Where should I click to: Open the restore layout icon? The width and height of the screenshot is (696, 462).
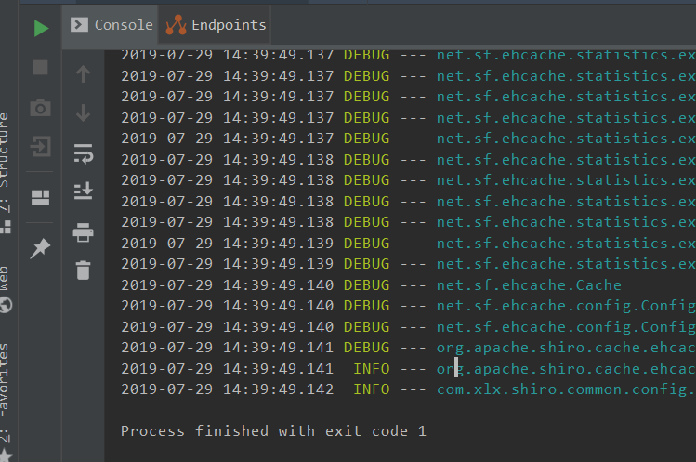coord(41,196)
